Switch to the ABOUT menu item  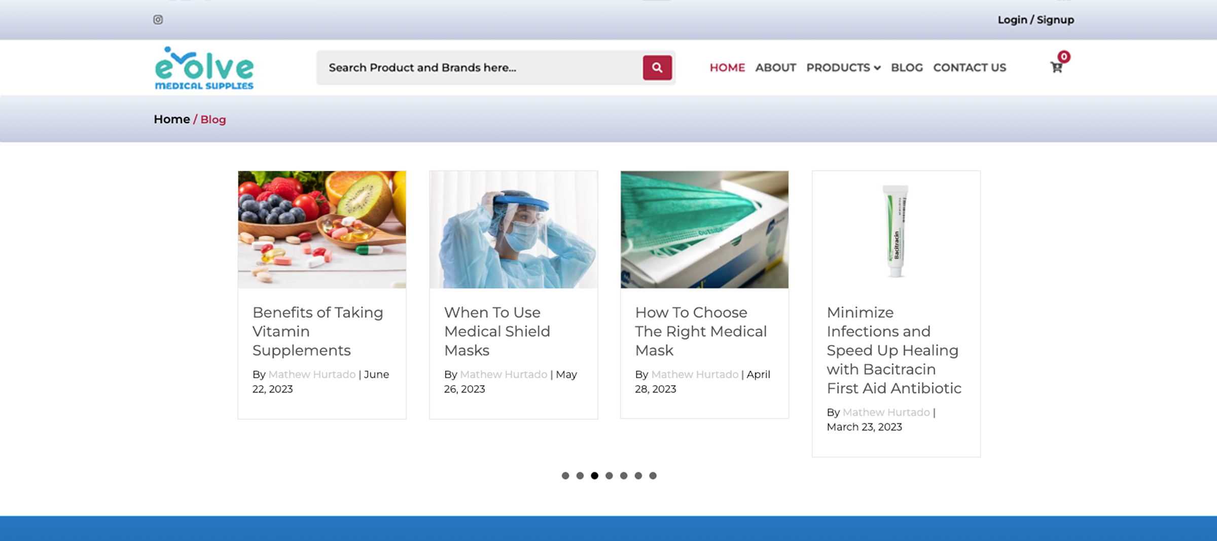pyautogui.click(x=775, y=67)
